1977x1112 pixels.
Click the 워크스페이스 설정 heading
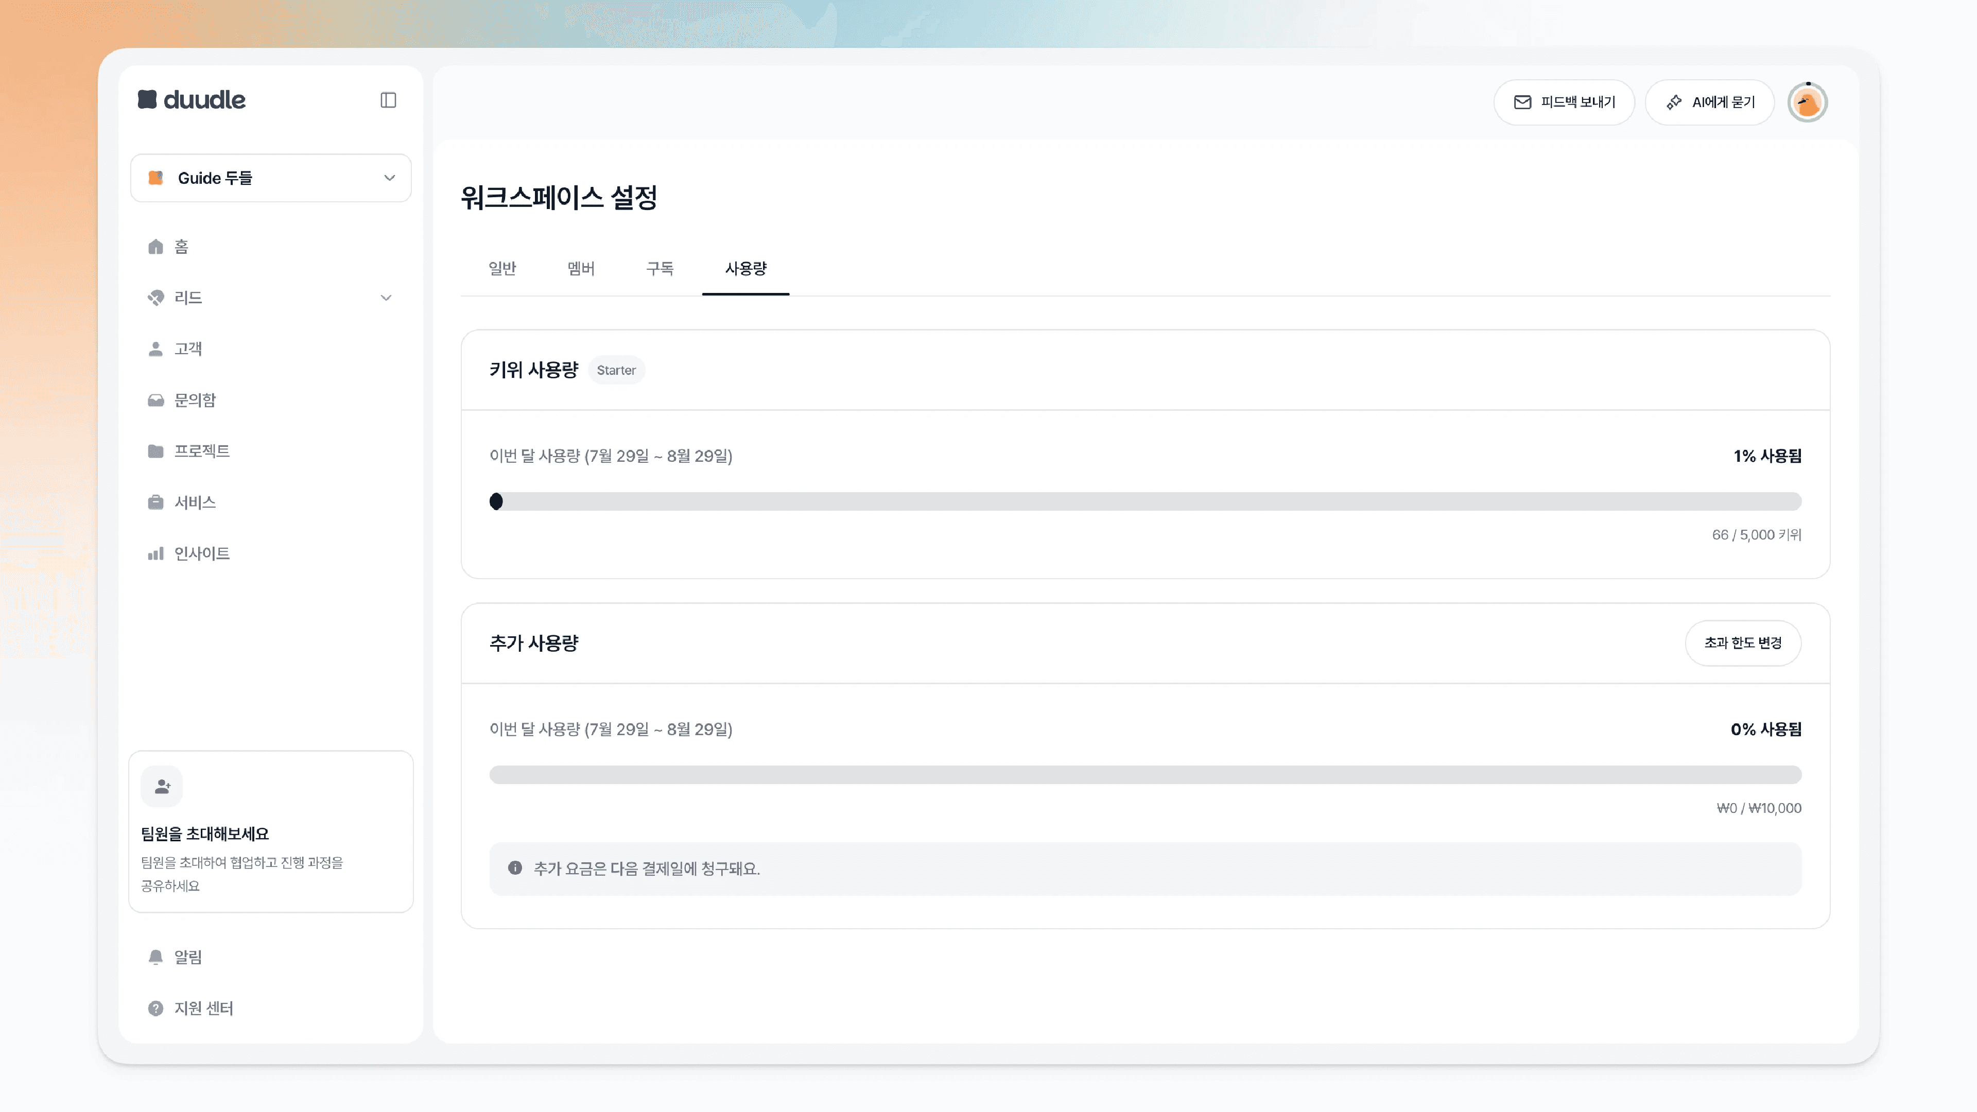[x=559, y=197]
